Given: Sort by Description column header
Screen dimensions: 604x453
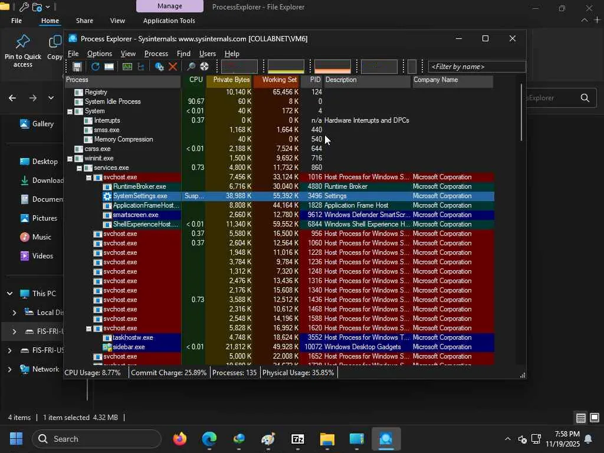Looking at the screenshot, I should [367, 80].
